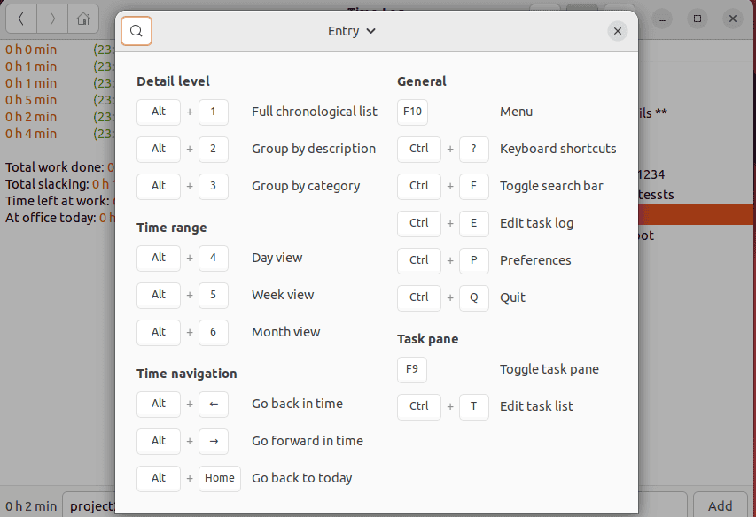The height and width of the screenshot is (517, 756).
Task: Click the search icon in shortcuts dialog
Action: [x=136, y=31]
